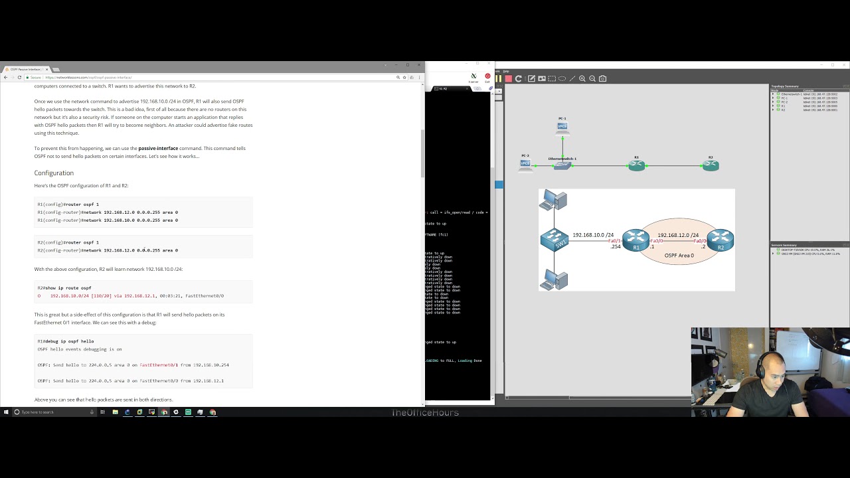This screenshot has width=850, height=478.
Task: Open the zoom magnifier in Chrome address bar
Action: tap(398, 78)
